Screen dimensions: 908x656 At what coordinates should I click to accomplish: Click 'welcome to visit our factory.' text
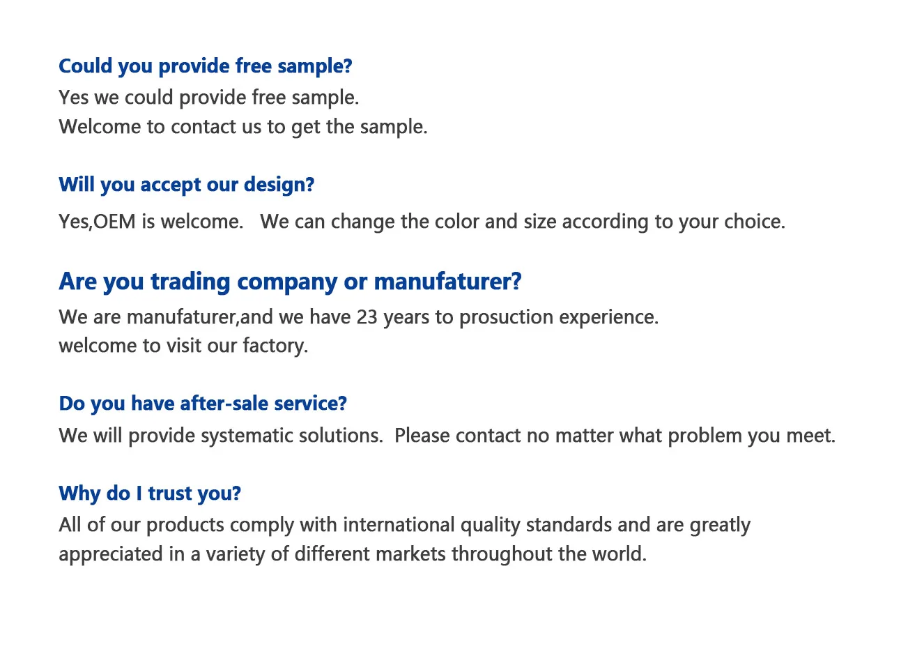point(183,346)
